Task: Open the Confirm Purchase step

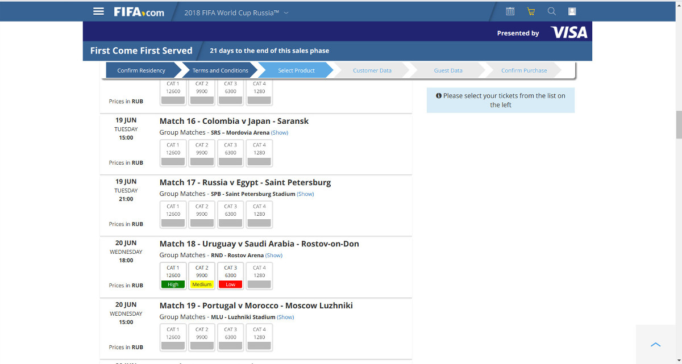Action: click(x=524, y=70)
